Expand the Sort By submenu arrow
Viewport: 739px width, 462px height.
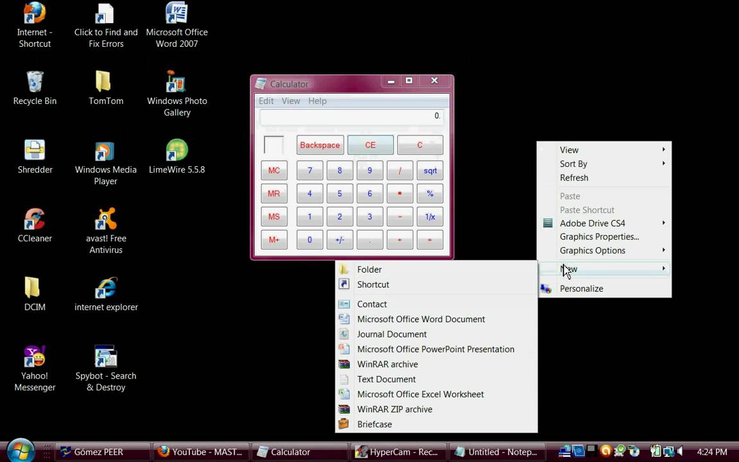663,163
